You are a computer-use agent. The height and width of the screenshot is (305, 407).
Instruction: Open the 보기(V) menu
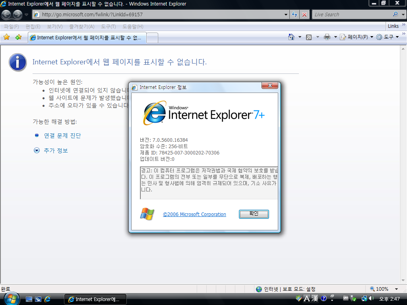click(x=55, y=27)
